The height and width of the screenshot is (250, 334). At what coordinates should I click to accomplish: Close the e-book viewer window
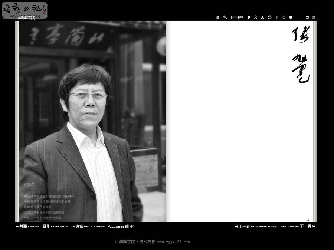pos(314,17)
